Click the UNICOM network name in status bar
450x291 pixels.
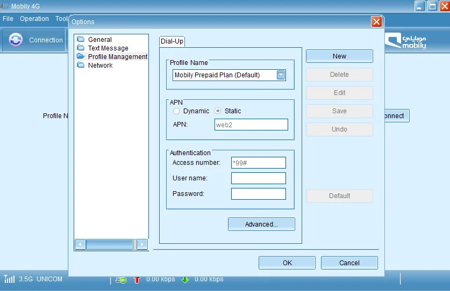(x=49, y=279)
